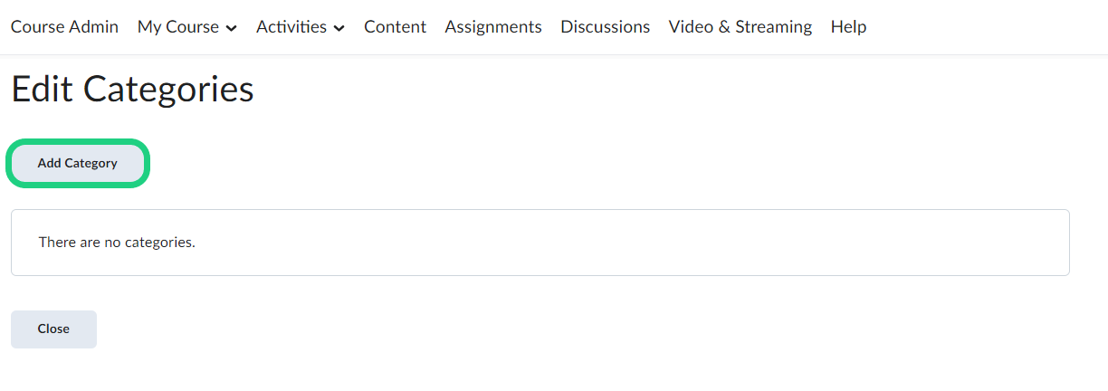Click empty space inside the categories list box

pos(634,243)
